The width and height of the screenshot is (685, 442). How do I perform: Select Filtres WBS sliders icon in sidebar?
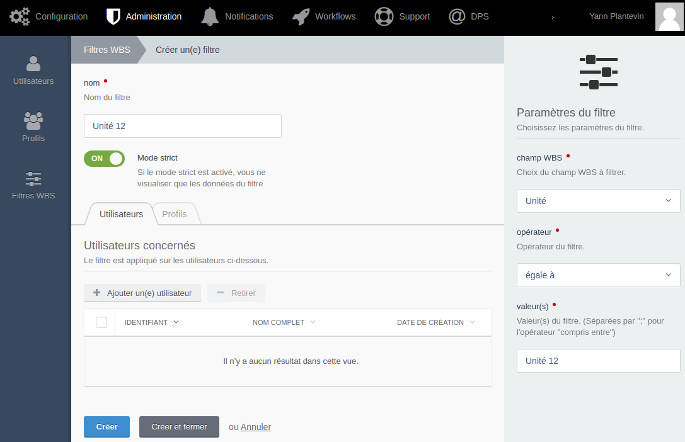pyautogui.click(x=33, y=178)
